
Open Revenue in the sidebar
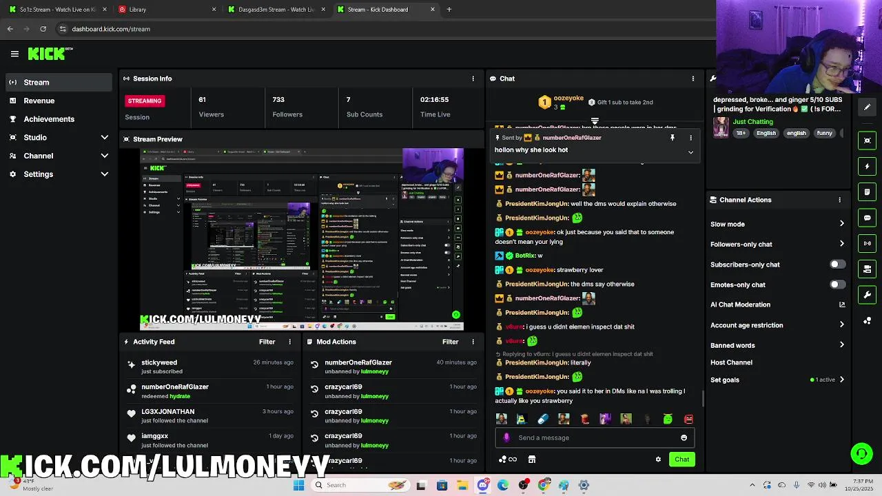pyautogui.click(x=58, y=101)
